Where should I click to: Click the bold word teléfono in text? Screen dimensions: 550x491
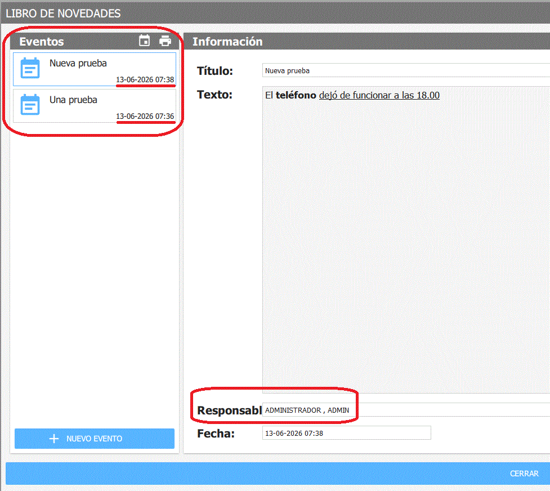pyautogui.click(x=296, y=95)
